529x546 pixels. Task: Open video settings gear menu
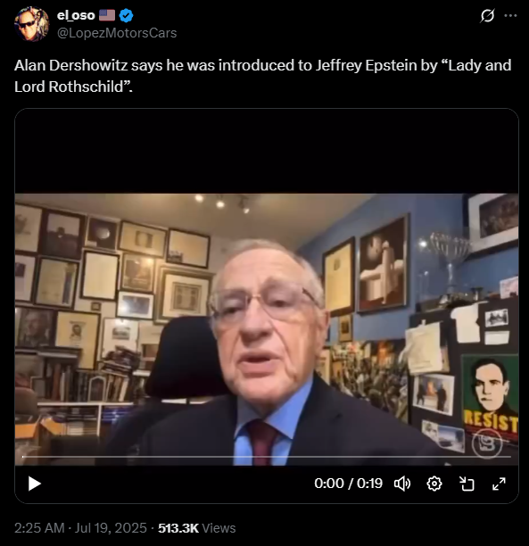click(x=434, y=484)
